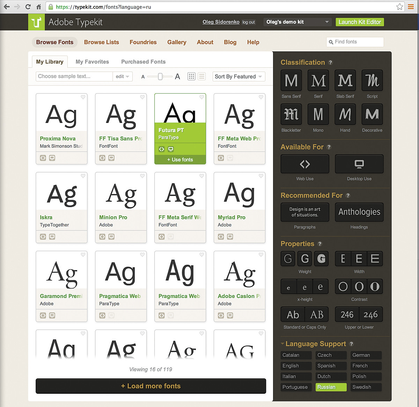419x407 pixels.
Task: Enable the German language filter
Action: (x=366, y=355)
